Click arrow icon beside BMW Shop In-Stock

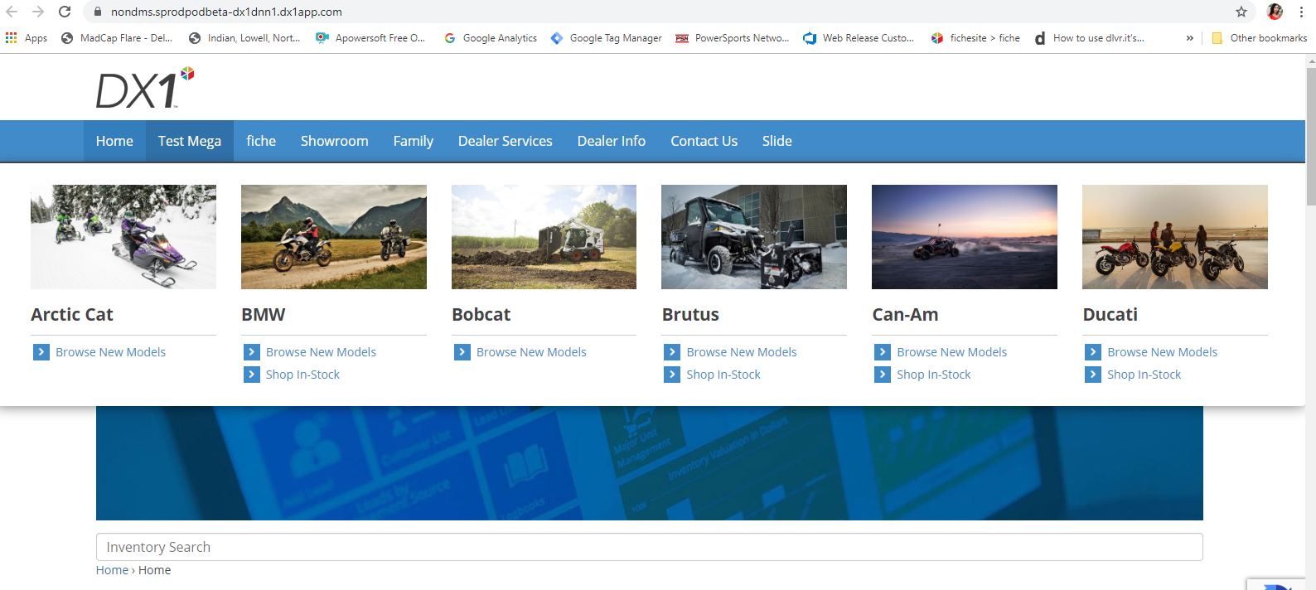[252, 375]
